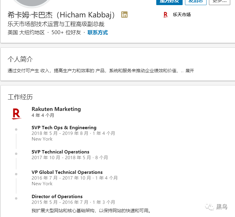
Task: Click the headline 乐天市场部技术运营与工程高级副总裁
Action: point(56,24)
